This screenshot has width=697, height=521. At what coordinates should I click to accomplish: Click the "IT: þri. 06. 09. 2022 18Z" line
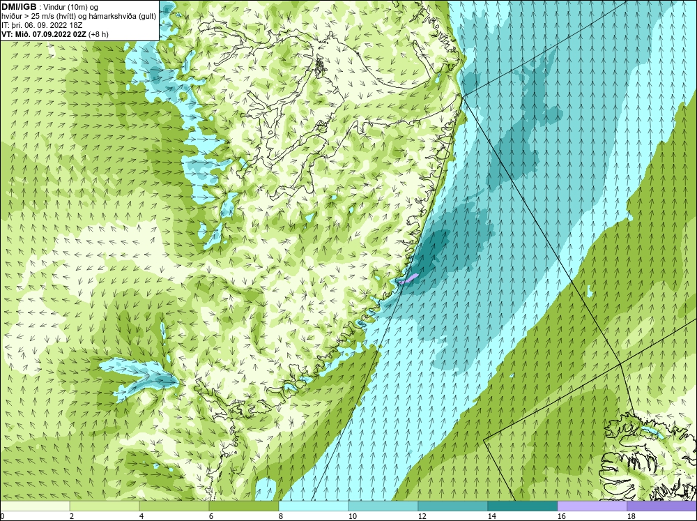tap(42, 25)
